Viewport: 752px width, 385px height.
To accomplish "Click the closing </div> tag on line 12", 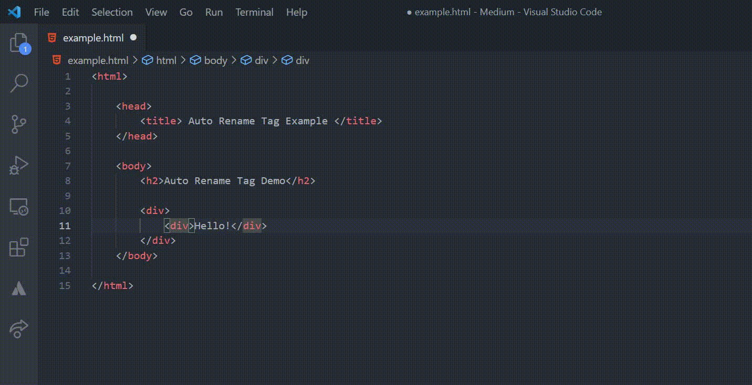I will point(158,241).
